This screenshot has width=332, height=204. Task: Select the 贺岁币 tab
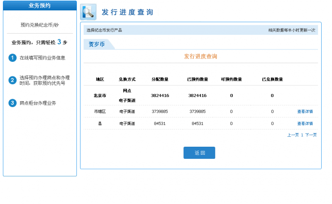tap(97, 44)
